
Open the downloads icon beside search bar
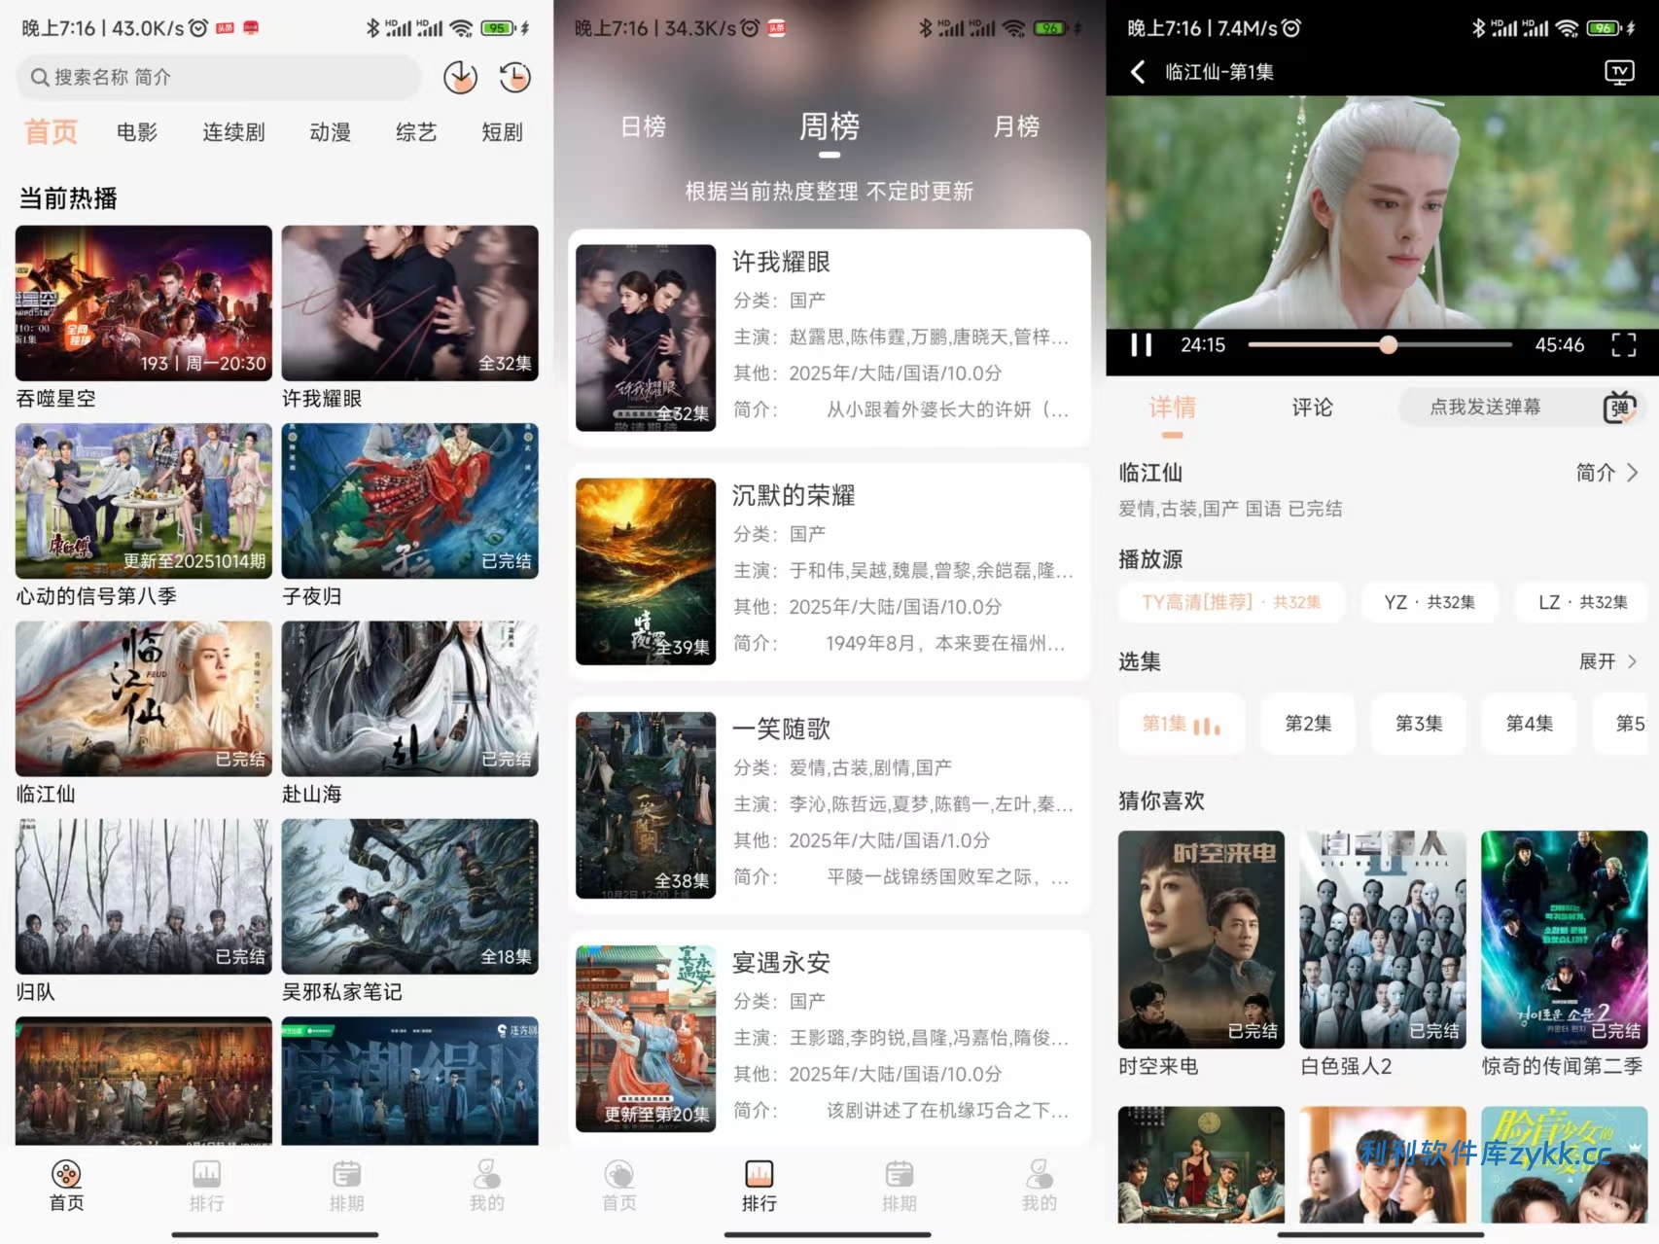460,78
